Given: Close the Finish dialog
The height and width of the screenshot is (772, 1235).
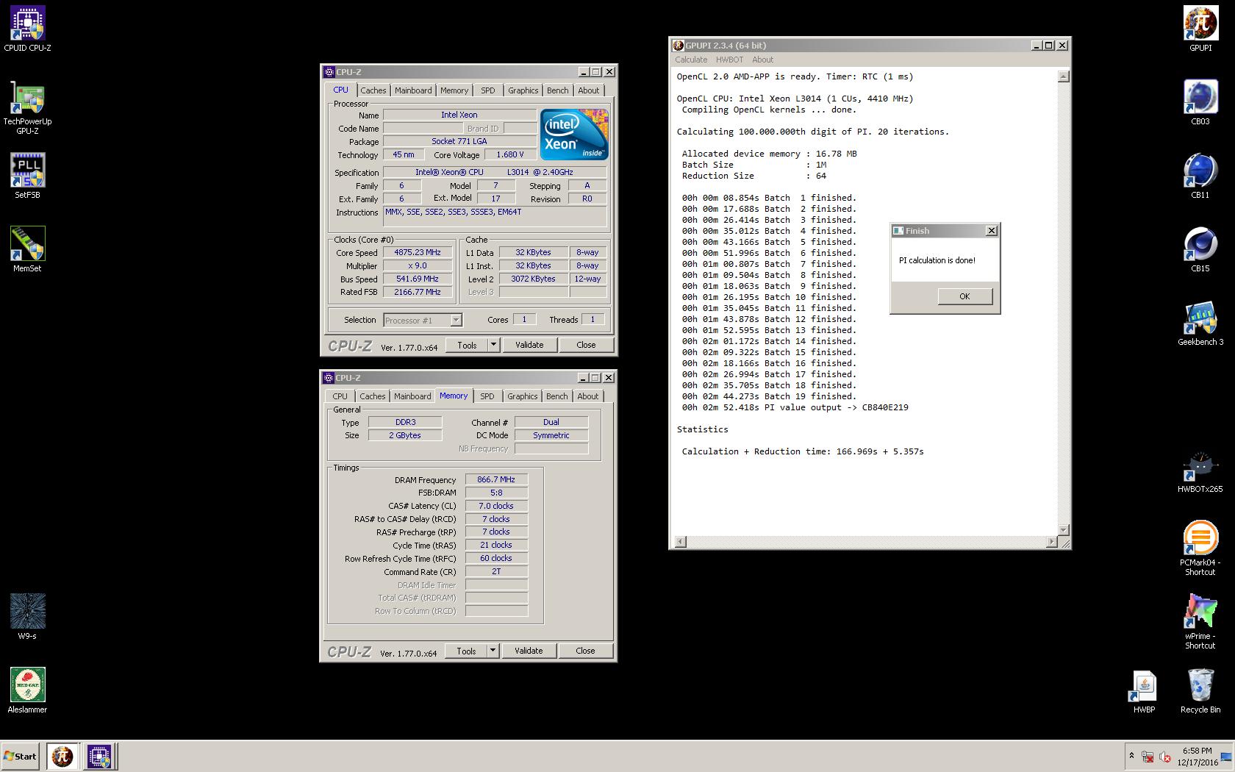Looking at the screenshot, I should (x=991, y=231).
